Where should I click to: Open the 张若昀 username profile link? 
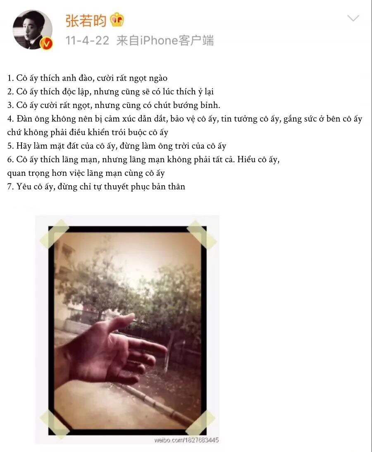point(86,20)
